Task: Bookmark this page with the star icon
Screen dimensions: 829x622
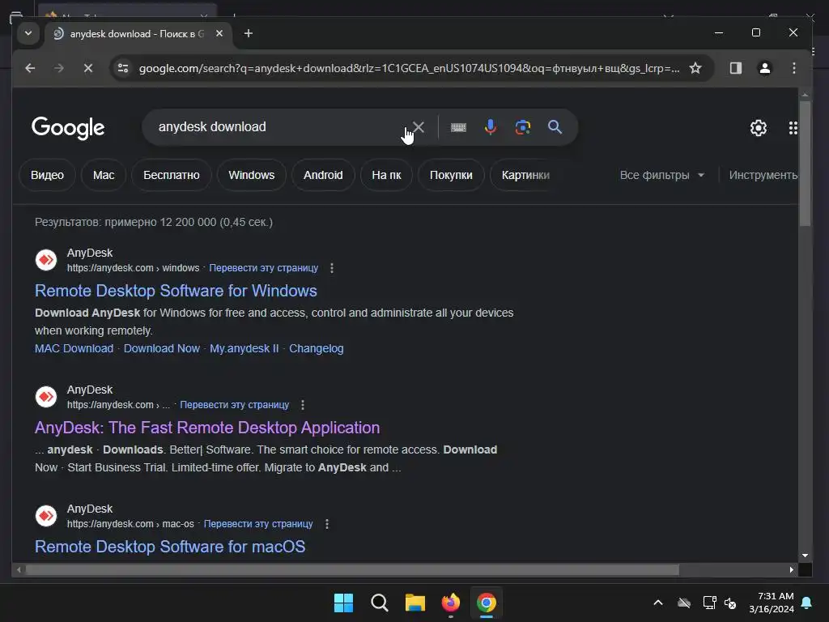Action: 695,68
